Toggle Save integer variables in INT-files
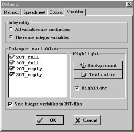The height and width of the screenshot is (132, 134). tap(11, 104)
